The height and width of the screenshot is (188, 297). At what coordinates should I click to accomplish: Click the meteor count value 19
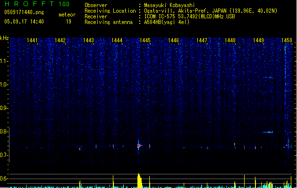(68, 22)
